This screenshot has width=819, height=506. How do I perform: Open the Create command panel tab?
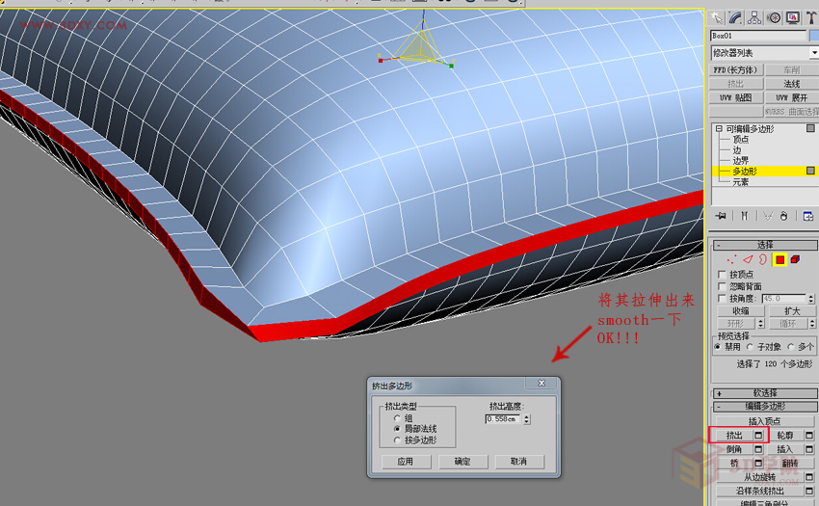pyautogui.click(x=717, y=18)
